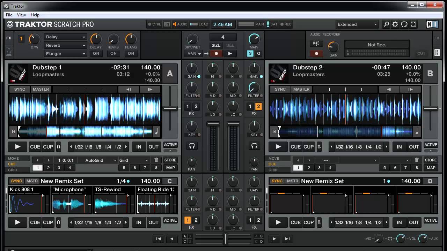Open the Extended layout dropdown
The image size is (447, 251).
tap(357, 24)
